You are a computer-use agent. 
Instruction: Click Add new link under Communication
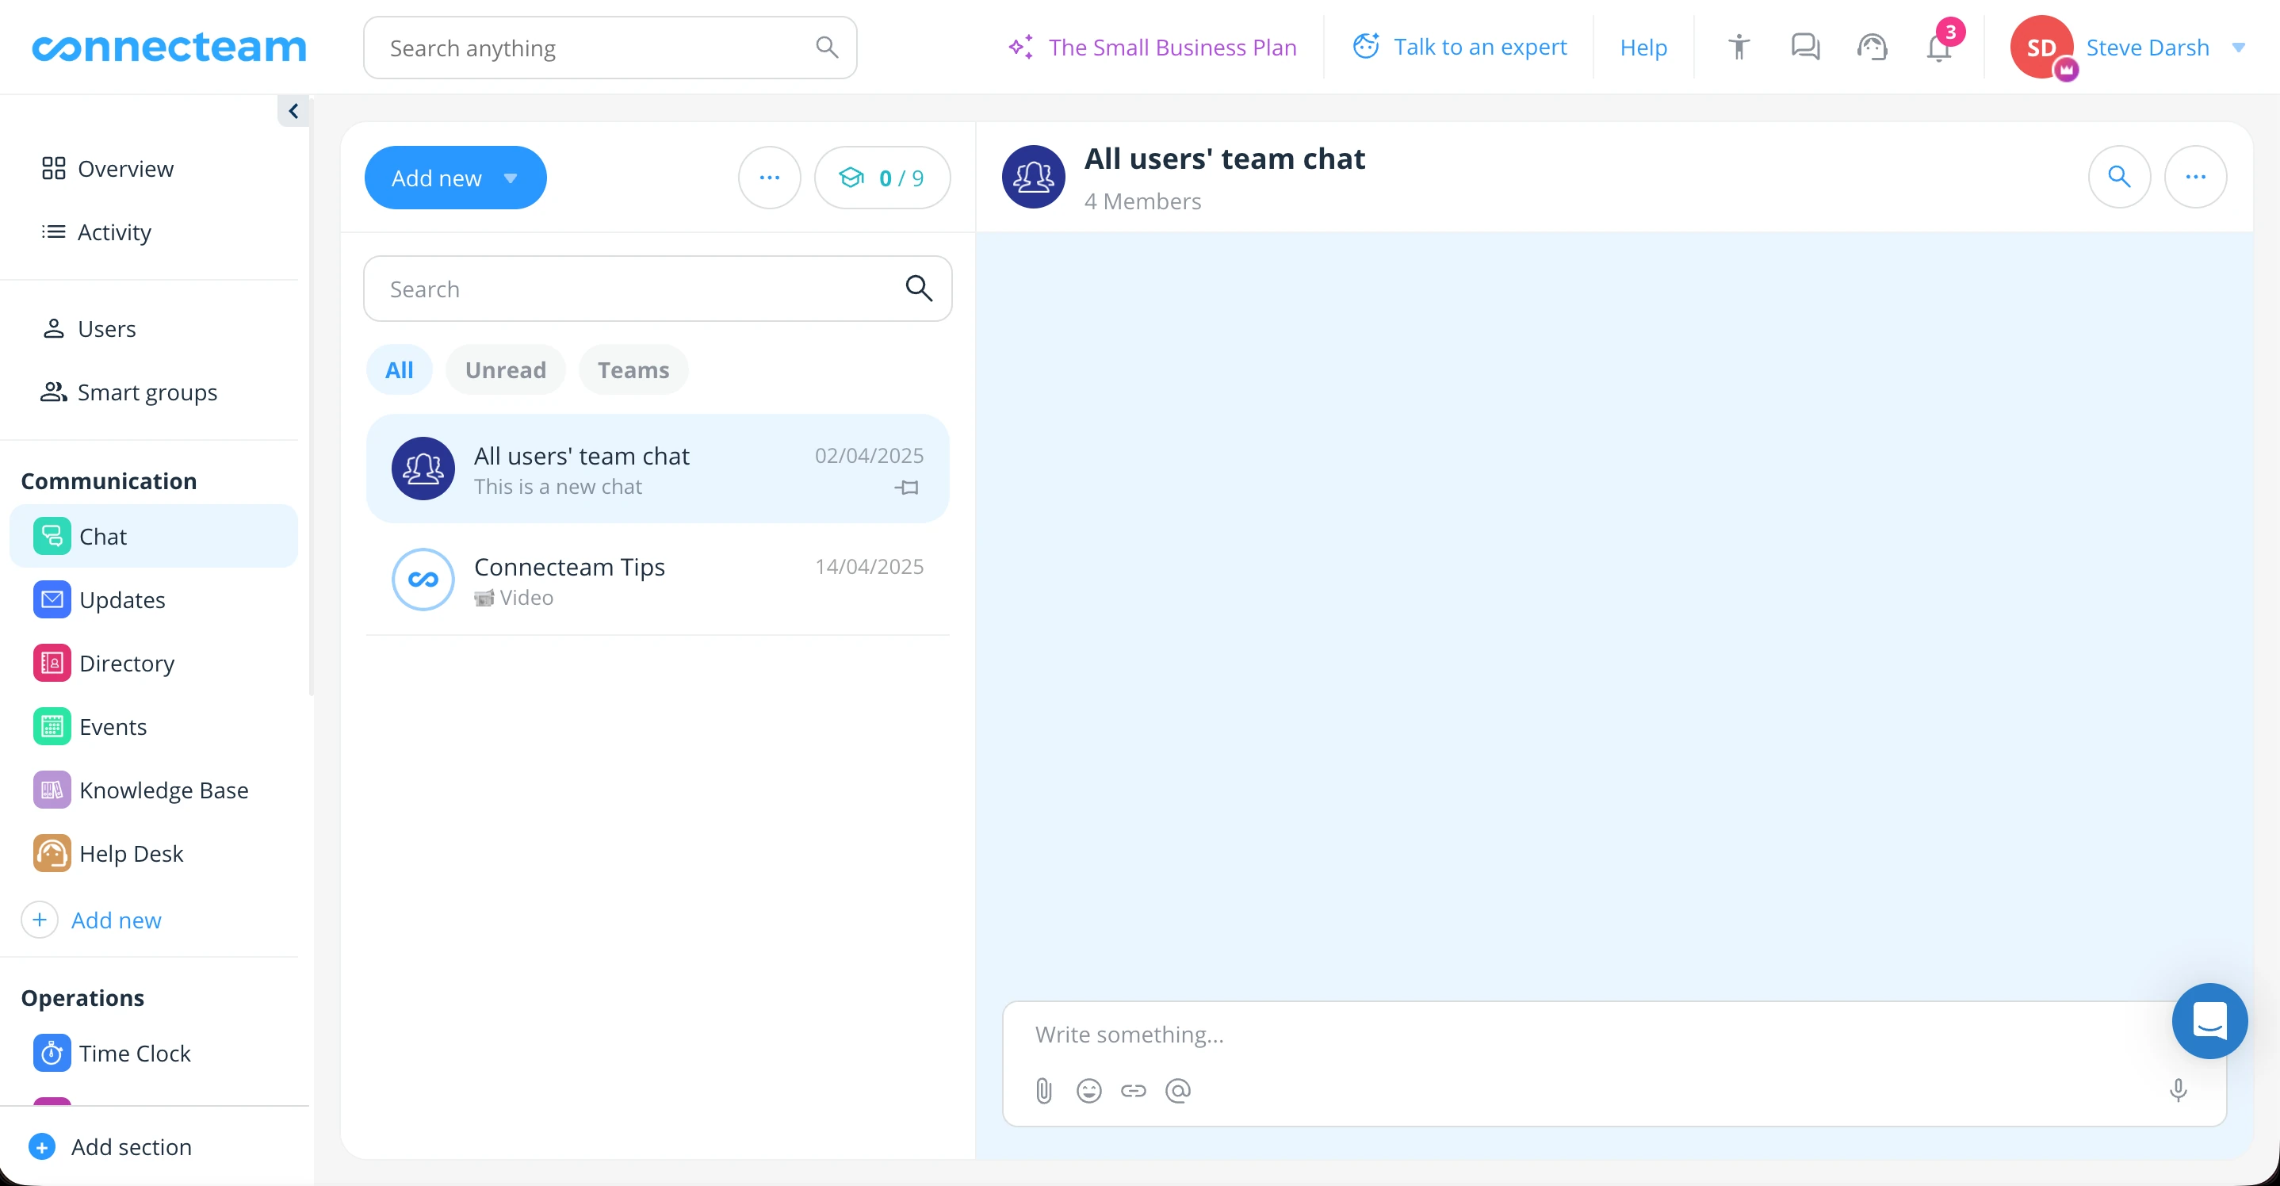(116, 920)
